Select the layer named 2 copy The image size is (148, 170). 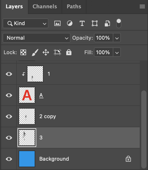click(48, 117)
